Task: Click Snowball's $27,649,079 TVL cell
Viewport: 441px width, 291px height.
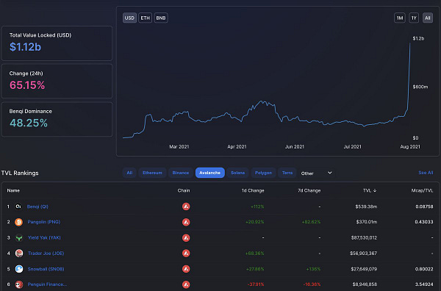Action: pyautogui.click(x=364, y=269)
